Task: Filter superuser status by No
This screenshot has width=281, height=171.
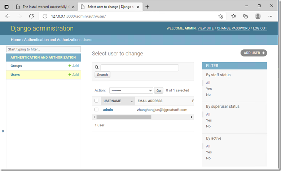Action: tap(208, 126)
